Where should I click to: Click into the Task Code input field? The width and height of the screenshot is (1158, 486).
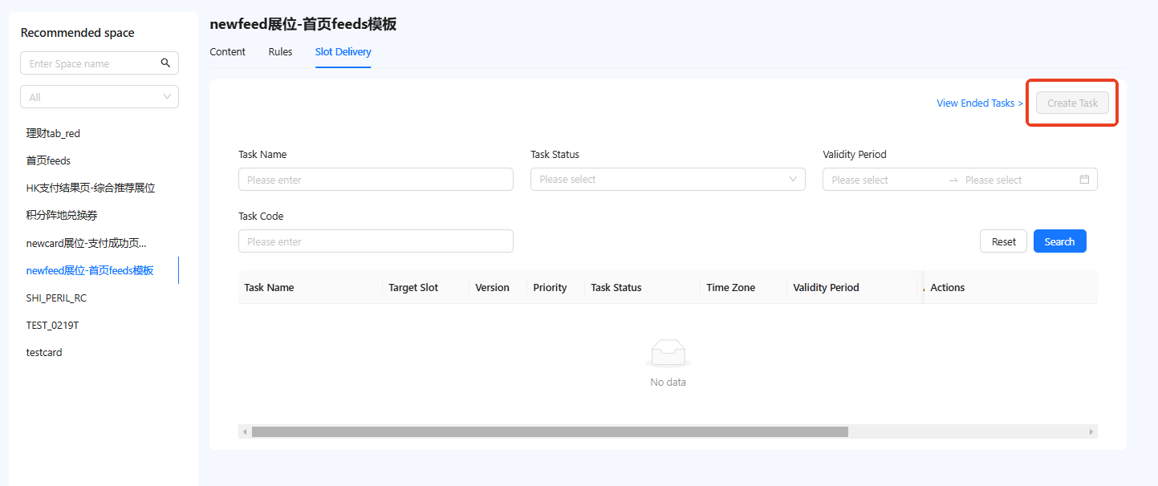pyautogui.click(x=376, y=241)
